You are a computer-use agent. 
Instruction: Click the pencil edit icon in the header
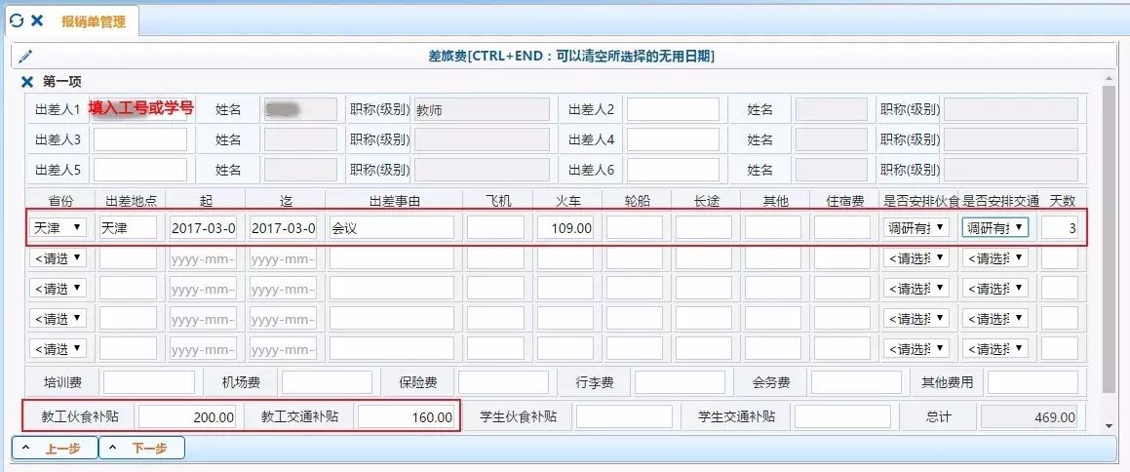point(26,57)
